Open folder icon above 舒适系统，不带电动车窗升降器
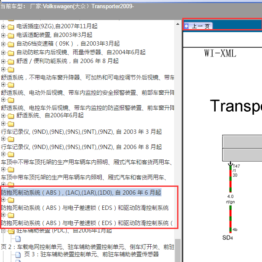 tap(11, 70)
